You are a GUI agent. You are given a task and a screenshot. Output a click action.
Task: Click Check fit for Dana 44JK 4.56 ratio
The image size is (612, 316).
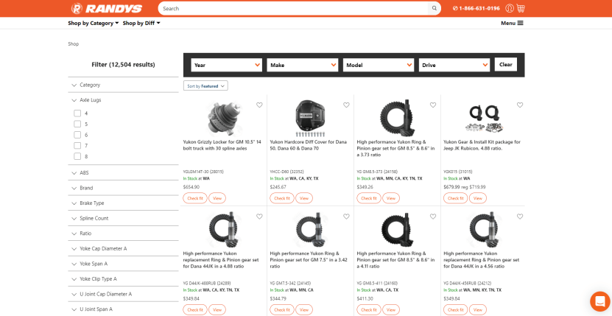[x=455, y=310]
